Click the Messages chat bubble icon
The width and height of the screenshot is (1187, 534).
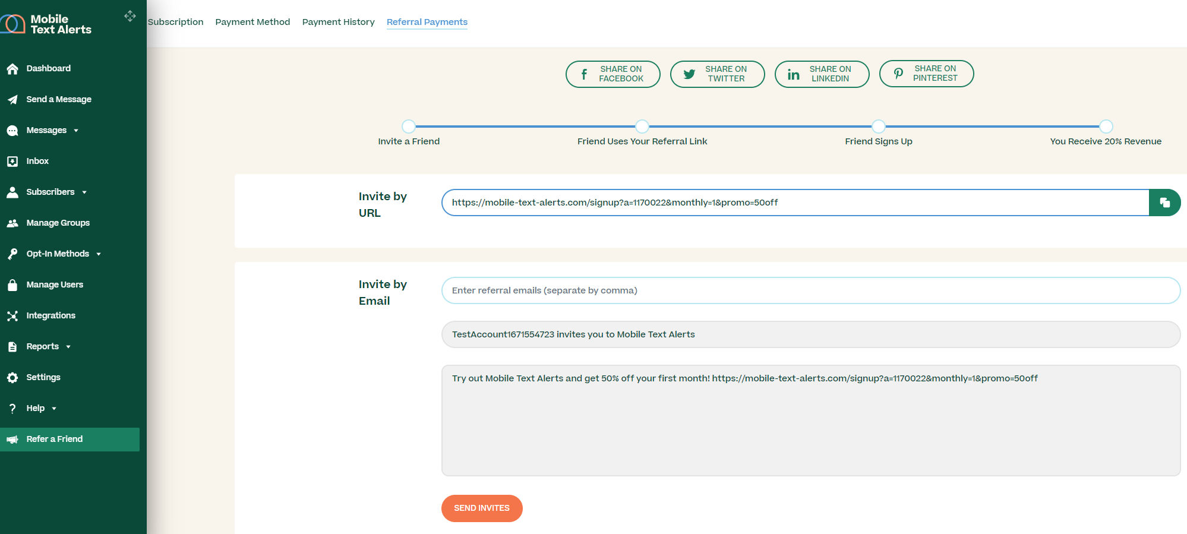(12, 131)
